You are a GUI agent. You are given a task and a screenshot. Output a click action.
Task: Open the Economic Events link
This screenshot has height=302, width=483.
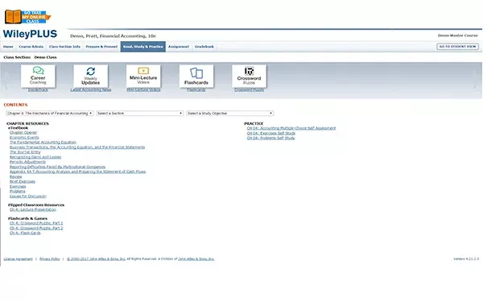click(24, 138)
